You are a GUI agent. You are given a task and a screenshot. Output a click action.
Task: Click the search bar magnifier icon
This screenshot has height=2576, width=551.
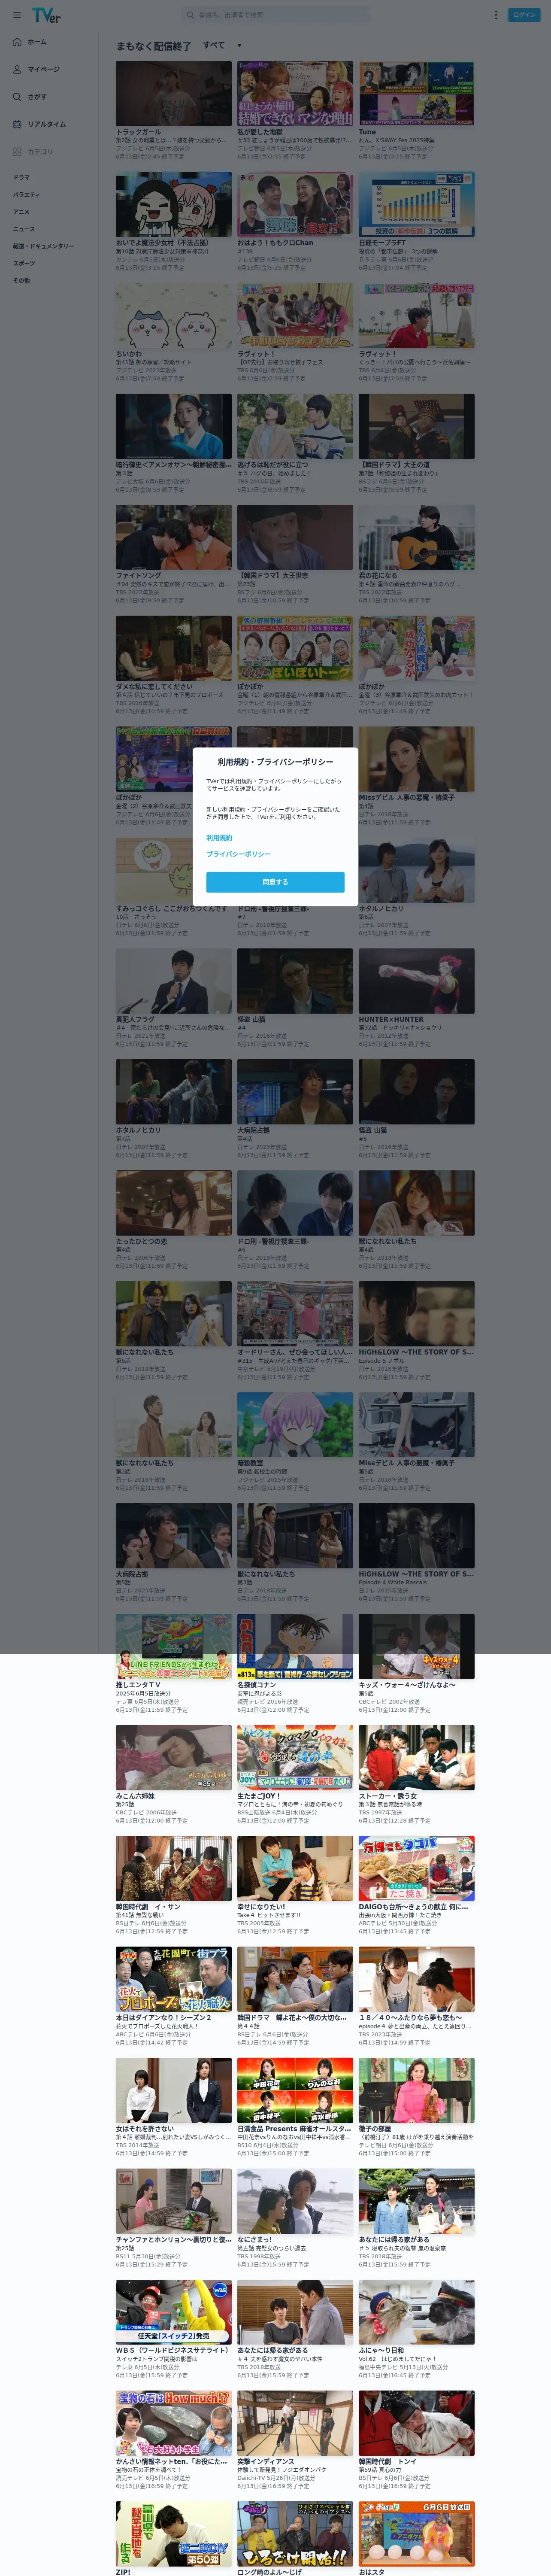click(191, 15)
